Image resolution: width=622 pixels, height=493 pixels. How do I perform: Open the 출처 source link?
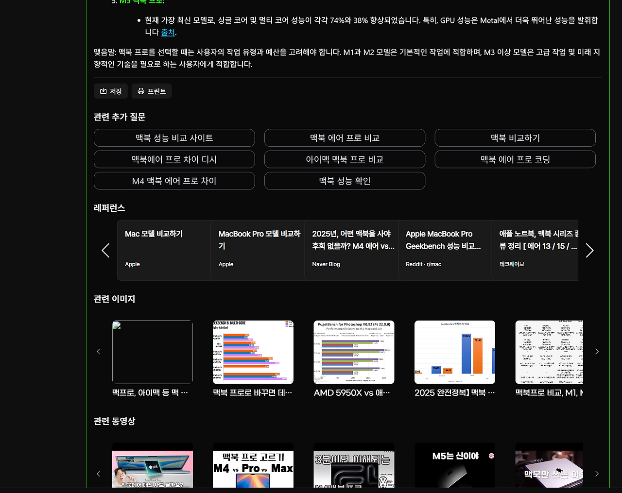coord(168,32)
